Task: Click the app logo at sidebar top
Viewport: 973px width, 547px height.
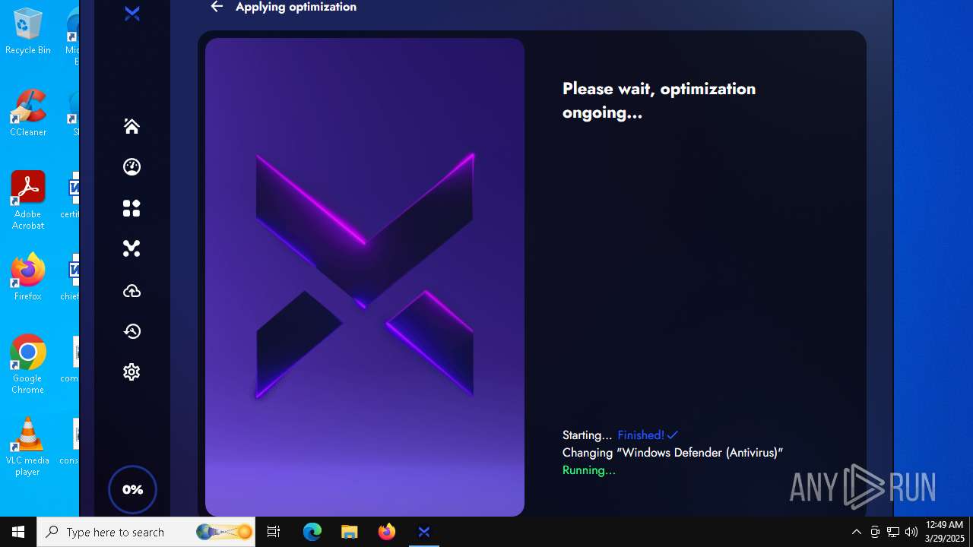Action: point(132,14)
